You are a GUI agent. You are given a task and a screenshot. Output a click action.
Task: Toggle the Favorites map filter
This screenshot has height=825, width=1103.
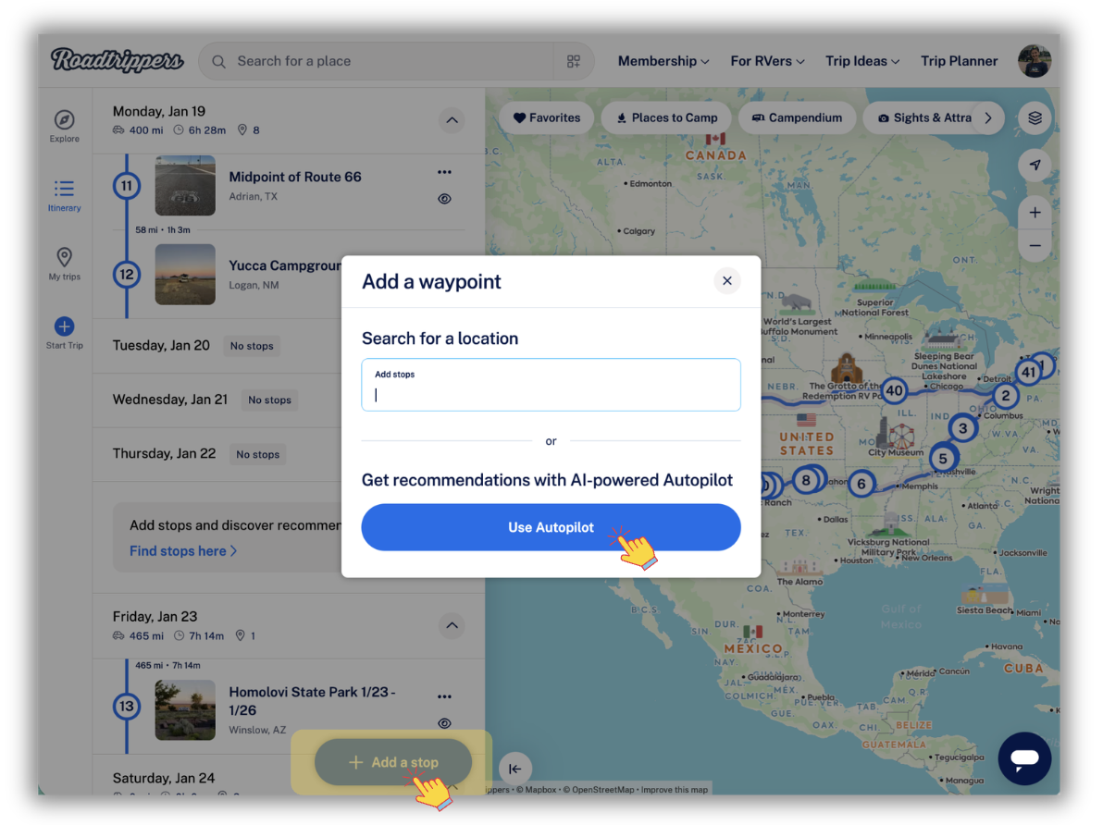coord(547,118)
